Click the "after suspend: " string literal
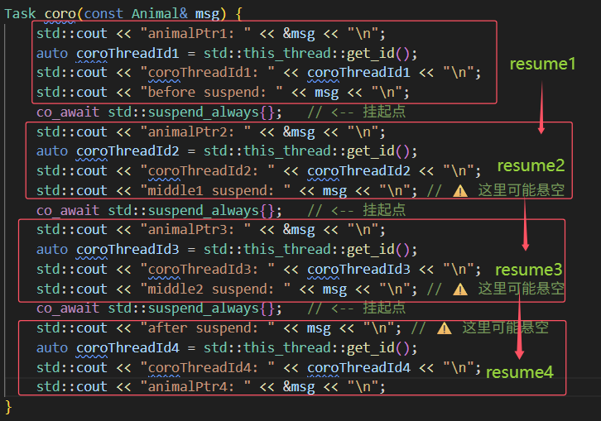Screen dimensions: 601x421 [x=207, y=328]
